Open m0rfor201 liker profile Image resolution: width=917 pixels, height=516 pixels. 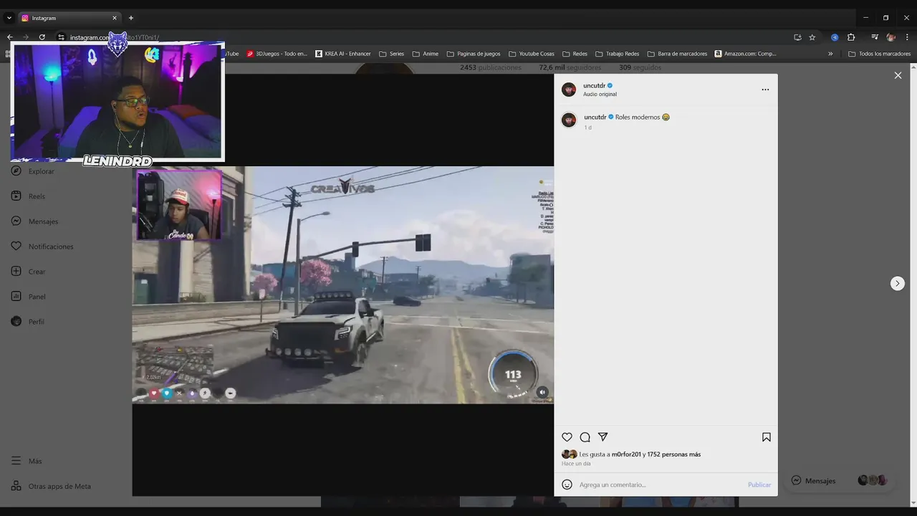point(626,454)
